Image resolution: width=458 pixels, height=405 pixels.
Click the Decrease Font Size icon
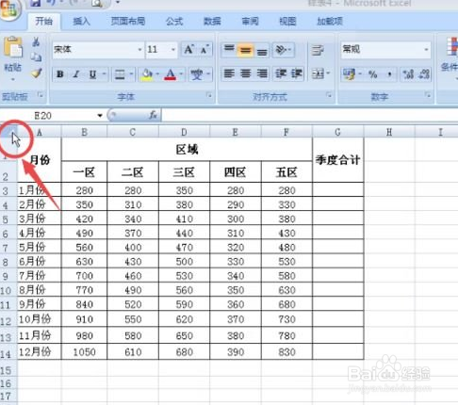(204, 50)
